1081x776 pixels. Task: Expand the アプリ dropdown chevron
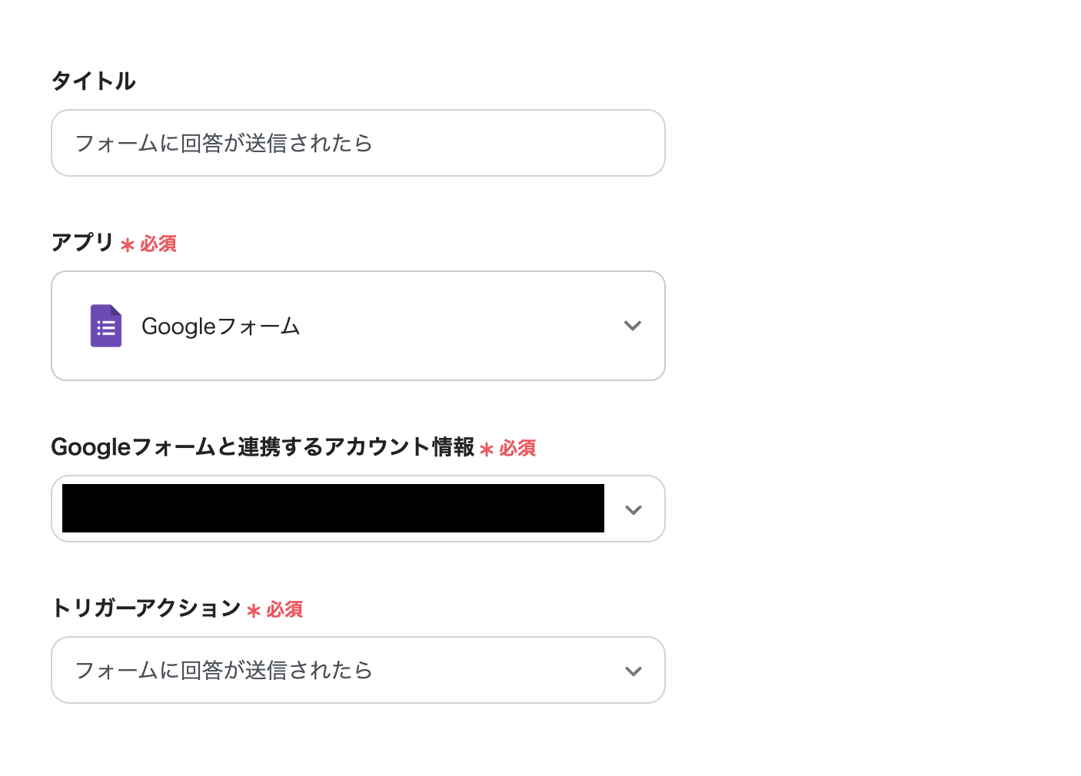coord(633,326)
